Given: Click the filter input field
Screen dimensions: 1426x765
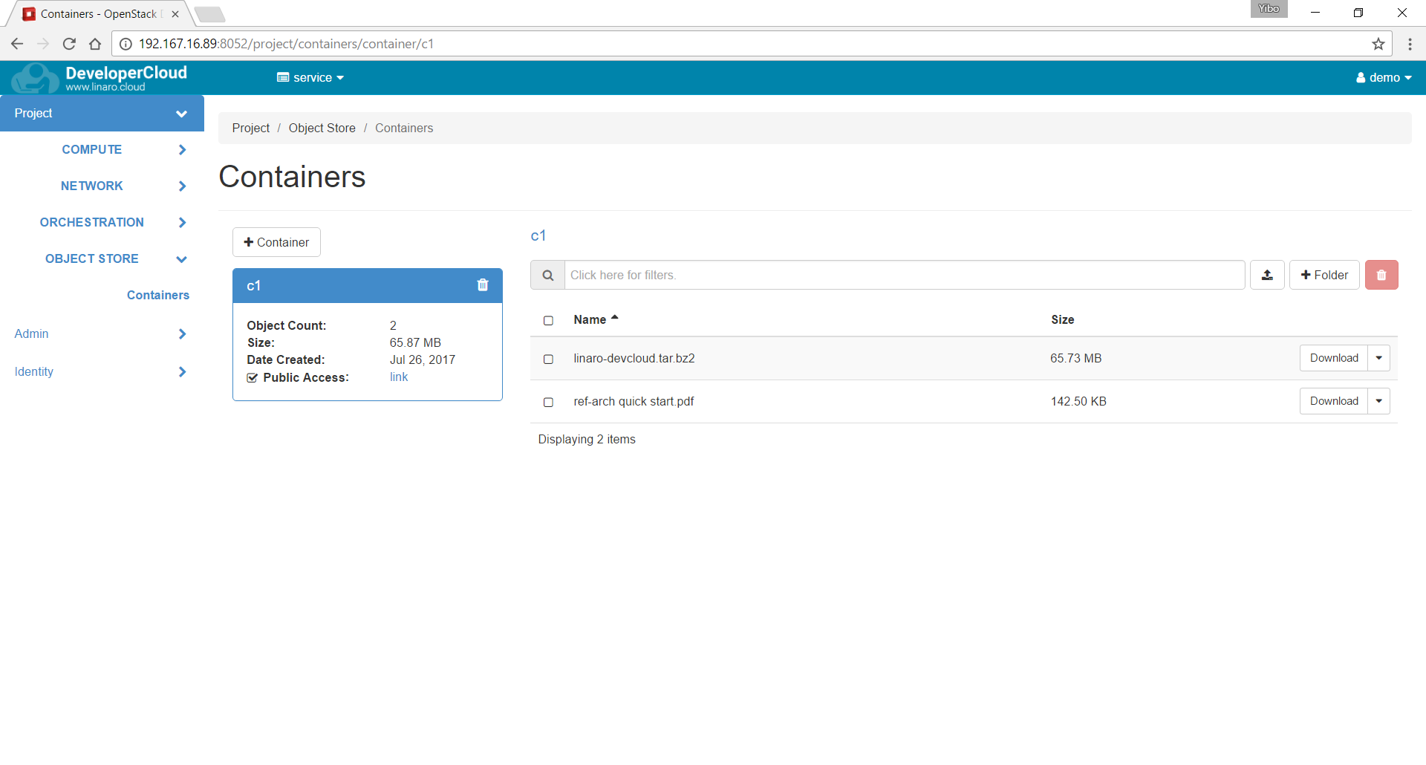Looking at the screenshot, I should [905, 275].
